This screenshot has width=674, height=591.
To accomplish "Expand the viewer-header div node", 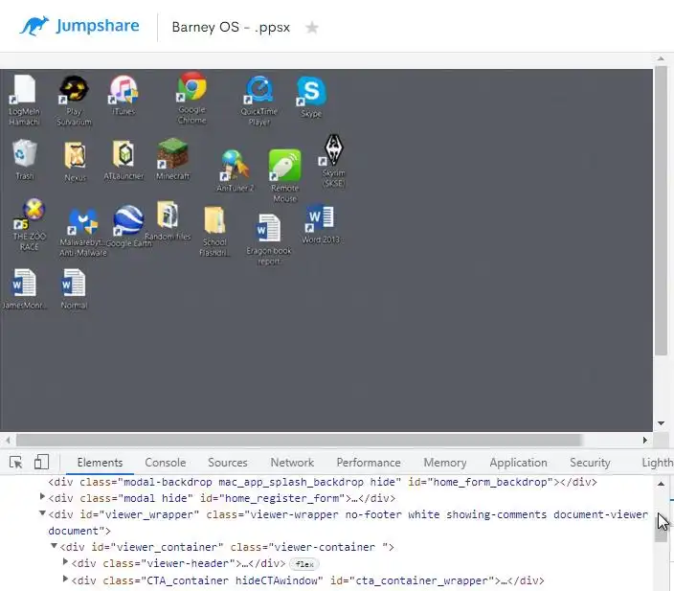I will pyautogui.click(x=65, y=561).
